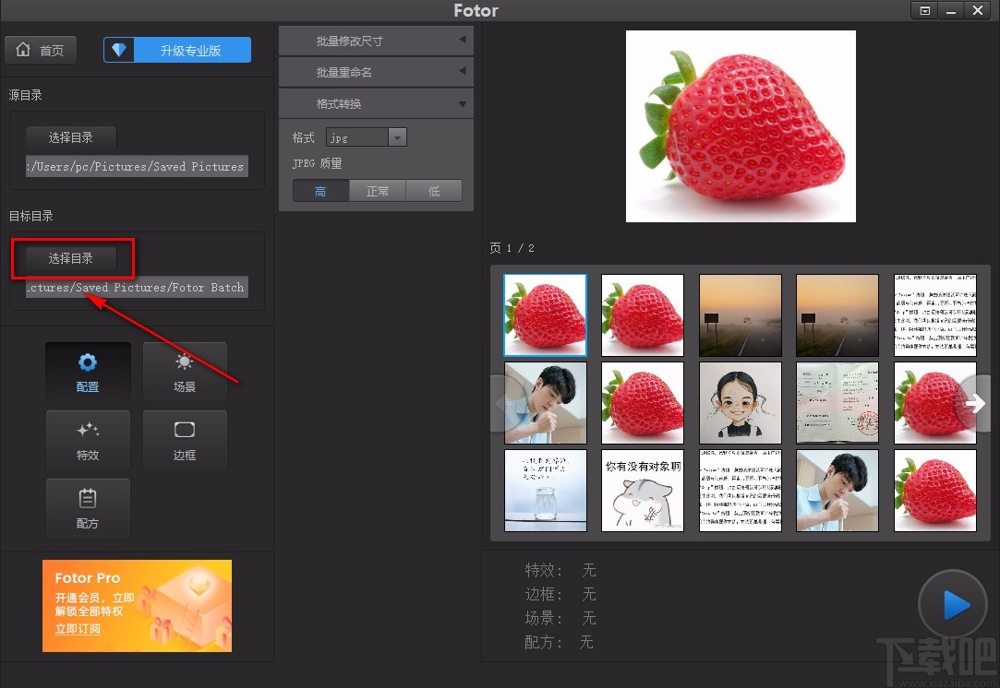Click the blue play start-processing button
1000x688 pixels.
point(953,605)
